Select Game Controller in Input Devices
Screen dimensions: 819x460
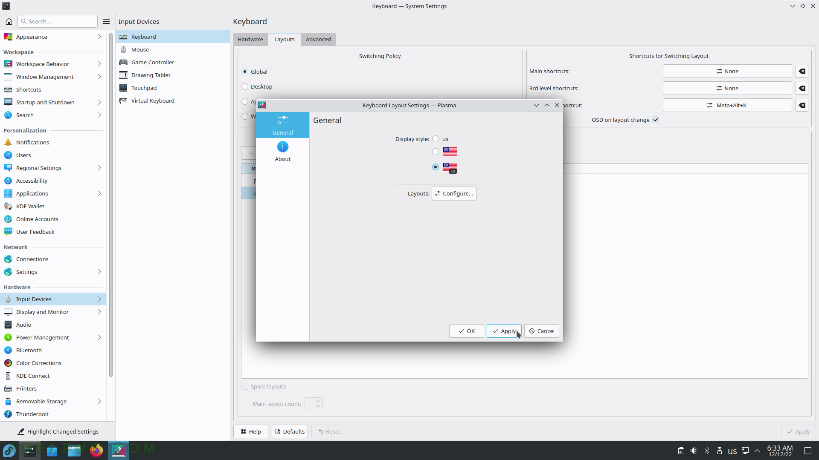click(x=173, y=62)
